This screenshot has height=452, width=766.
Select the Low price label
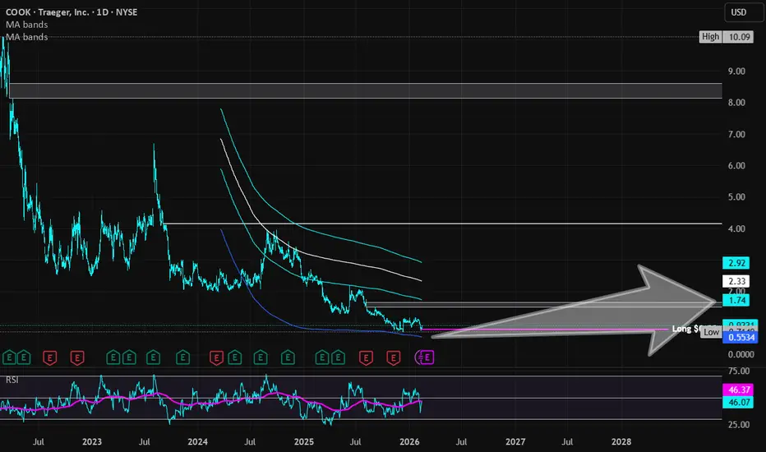coord(711,332)
